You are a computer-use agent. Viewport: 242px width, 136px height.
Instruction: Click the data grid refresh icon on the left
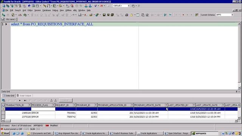pos(3,100)
